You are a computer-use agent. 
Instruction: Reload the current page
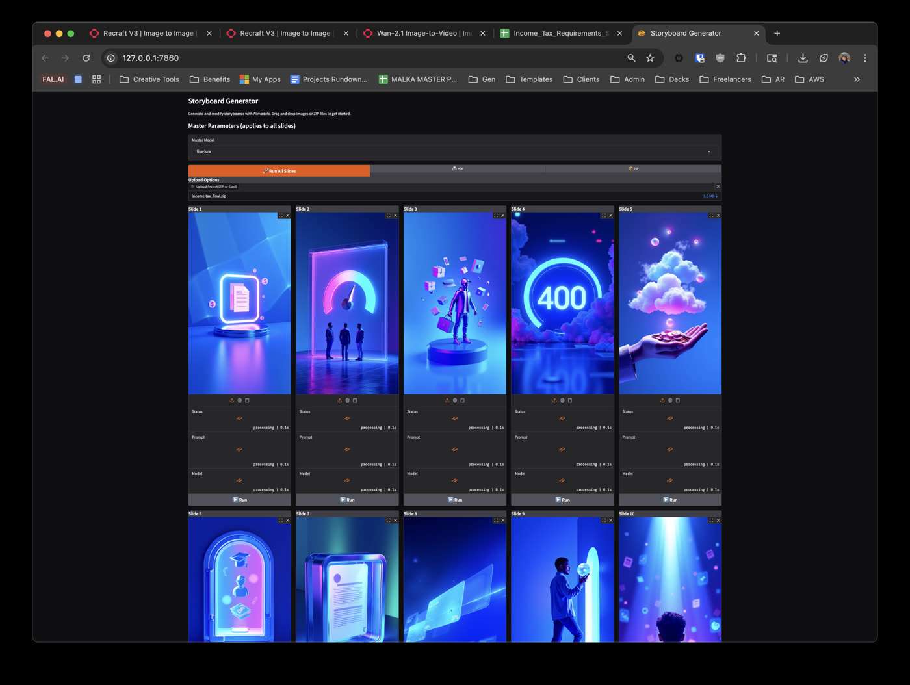tap(86, 58)
